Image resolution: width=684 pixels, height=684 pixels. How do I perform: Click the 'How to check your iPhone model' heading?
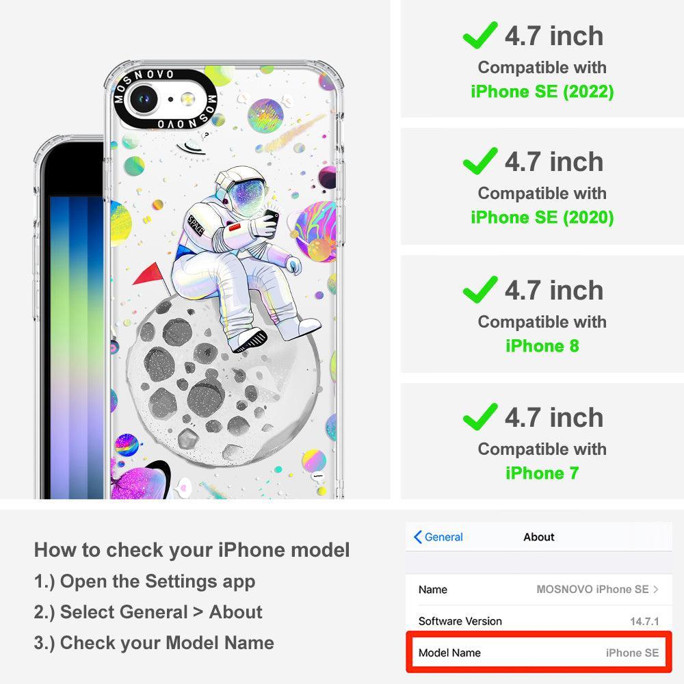192,550
